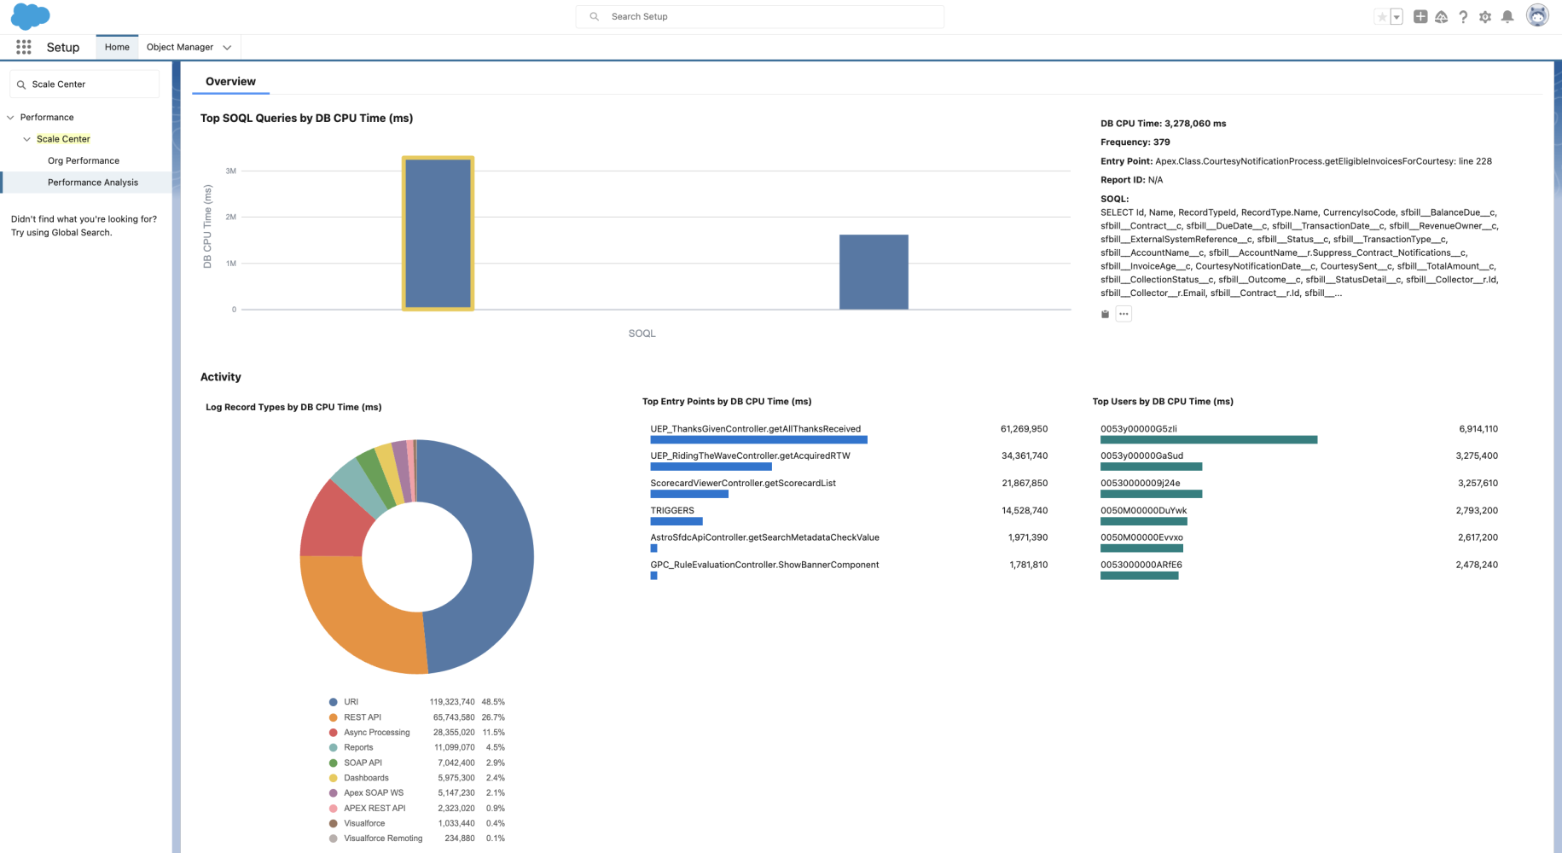Open the Setup gear menu
Image resolution: width=1562 pixels, height=853 pixels.
1485,16
